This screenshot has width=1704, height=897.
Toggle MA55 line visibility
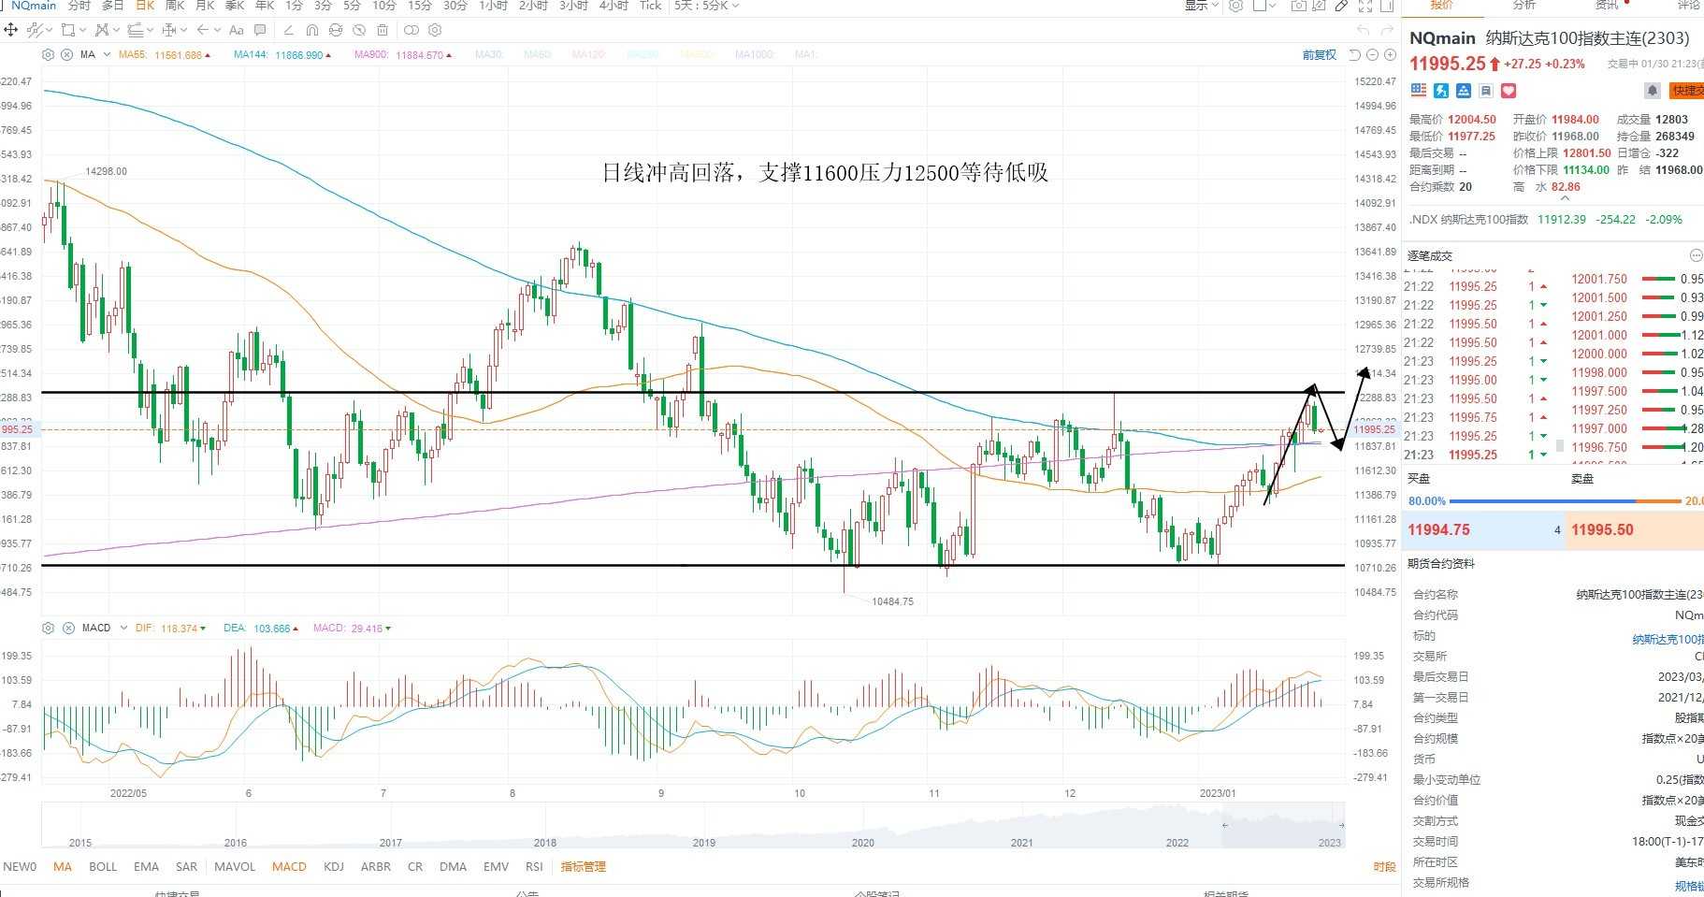(165, 55)
